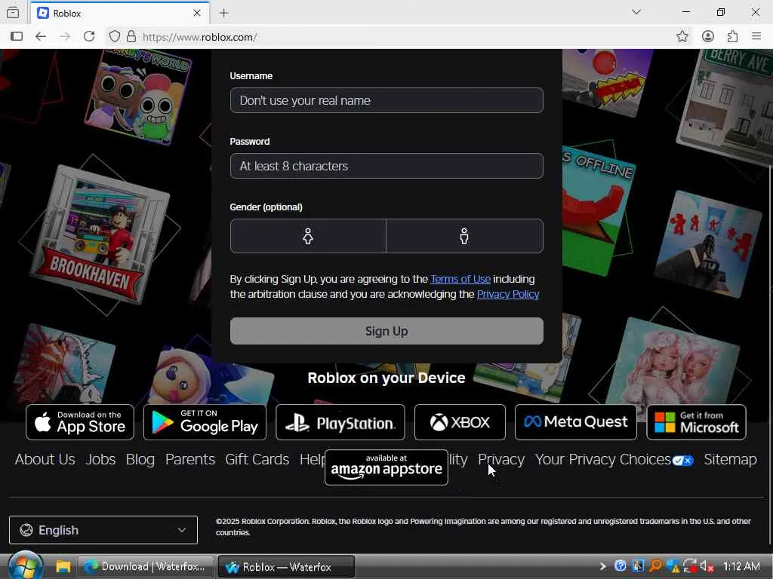Screen dimensions: 773x579
Task: Open the tracking protection shield icon
Action: [x=115, y=36]
